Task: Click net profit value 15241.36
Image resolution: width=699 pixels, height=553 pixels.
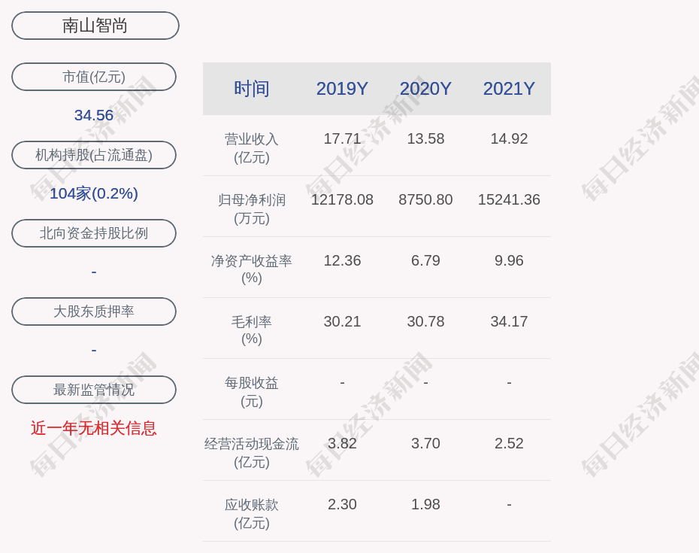Action: 509,199
